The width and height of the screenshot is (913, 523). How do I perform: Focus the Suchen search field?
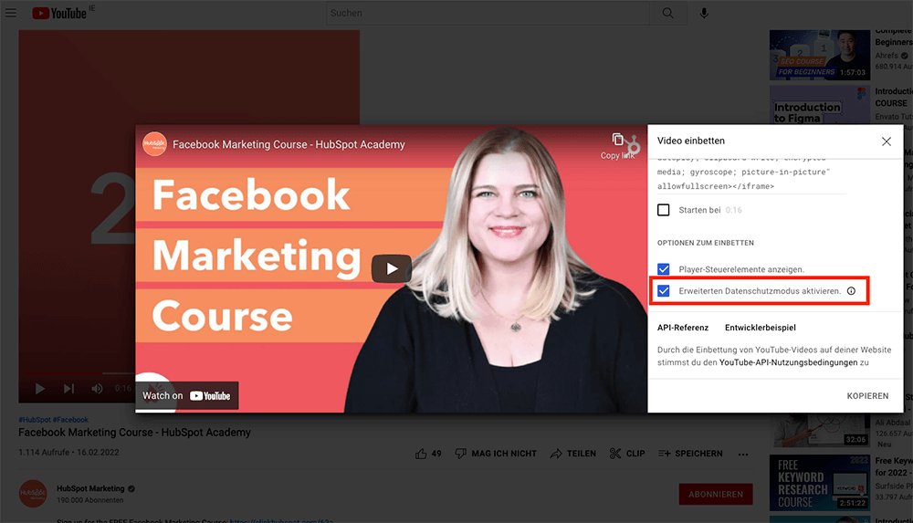(x=488, y=13)
